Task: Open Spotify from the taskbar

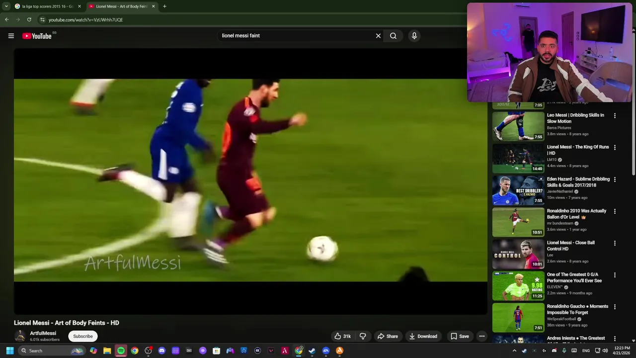Action: pos(121,351)
